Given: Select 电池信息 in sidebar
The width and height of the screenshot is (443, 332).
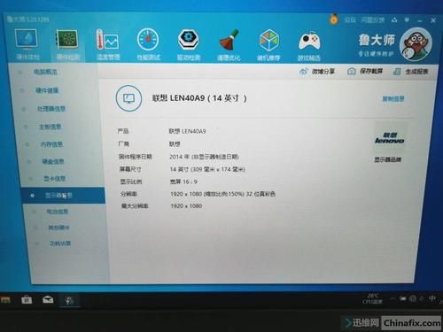Looking at the screenshot, I should tap(58, 212).
